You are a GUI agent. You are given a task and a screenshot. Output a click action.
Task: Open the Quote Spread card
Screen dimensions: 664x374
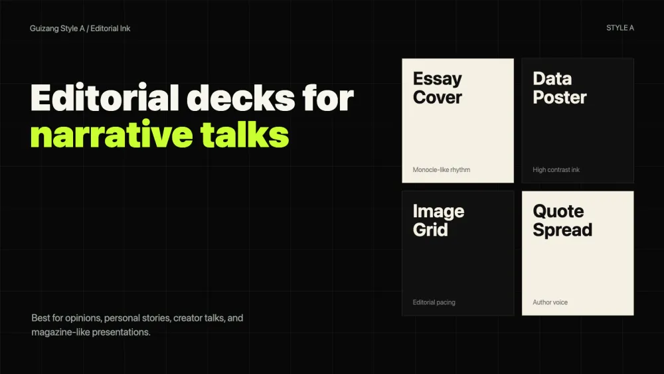coord(578,253)
